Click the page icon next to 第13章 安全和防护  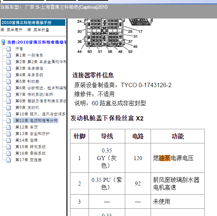coord(9,134)
